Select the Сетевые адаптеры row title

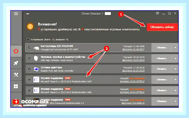tap(51, 68)
